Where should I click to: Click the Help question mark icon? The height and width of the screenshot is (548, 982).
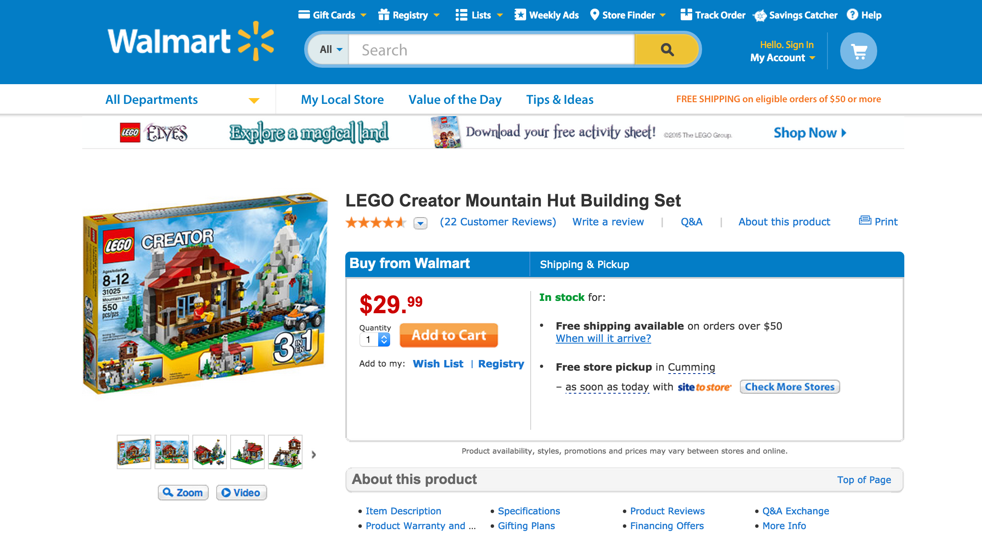pos(853,15)
